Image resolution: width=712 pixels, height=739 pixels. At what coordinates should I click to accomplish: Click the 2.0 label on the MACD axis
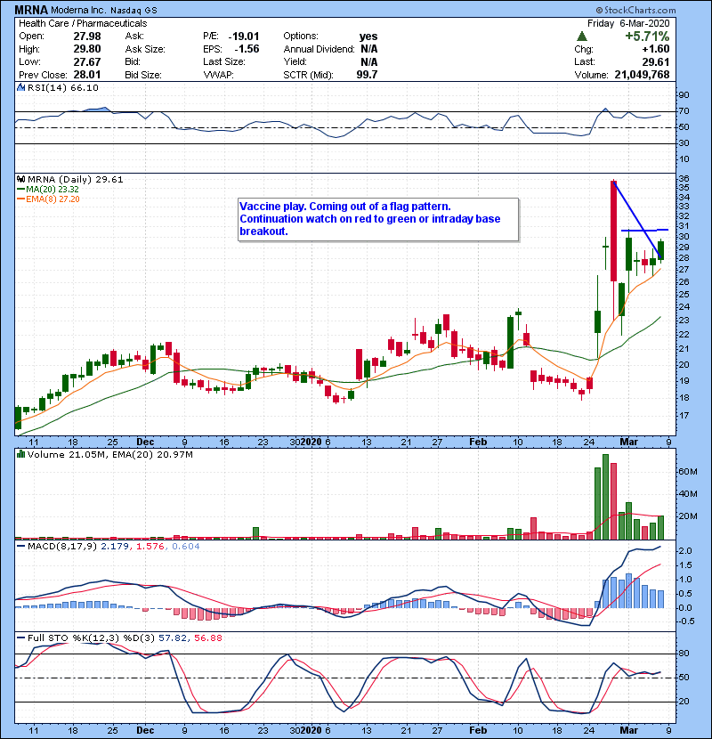coord(685,551)
